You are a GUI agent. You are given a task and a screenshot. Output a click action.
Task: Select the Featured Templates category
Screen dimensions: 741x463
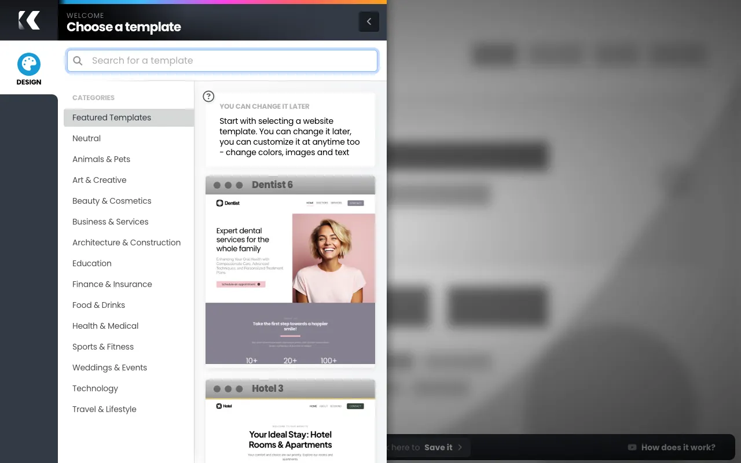[129, 117]
